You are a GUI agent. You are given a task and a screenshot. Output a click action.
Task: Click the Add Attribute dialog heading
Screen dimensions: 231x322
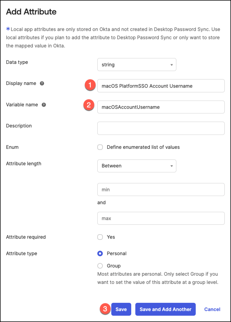point(31,12)
